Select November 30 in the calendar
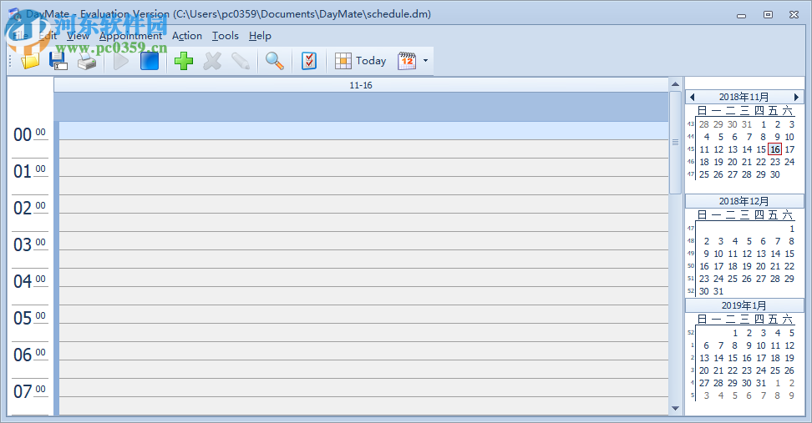812x423 pixels. pos(774,174)
